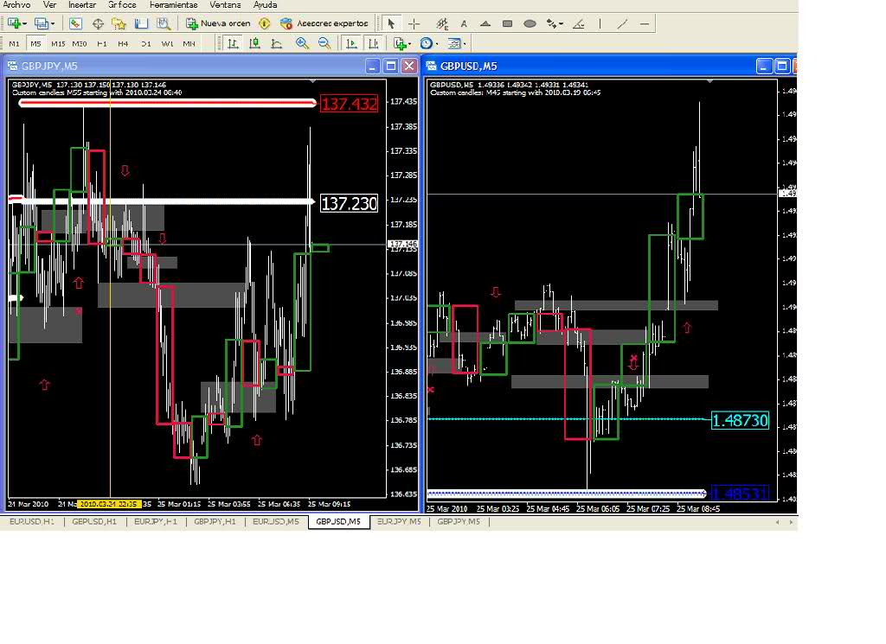Screen dimensions: 886x644
Task: Select the arrows drawing tool
Action: (x=551, y=23)
